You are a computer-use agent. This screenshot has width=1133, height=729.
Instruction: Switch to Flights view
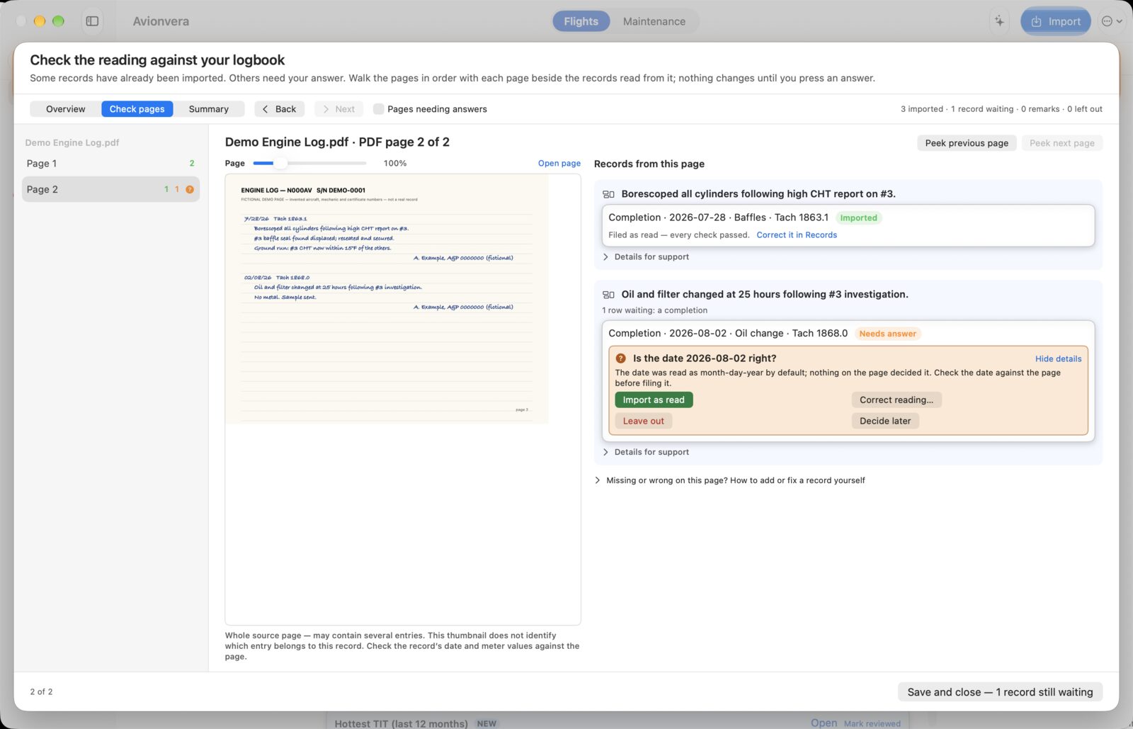point(581,21)
